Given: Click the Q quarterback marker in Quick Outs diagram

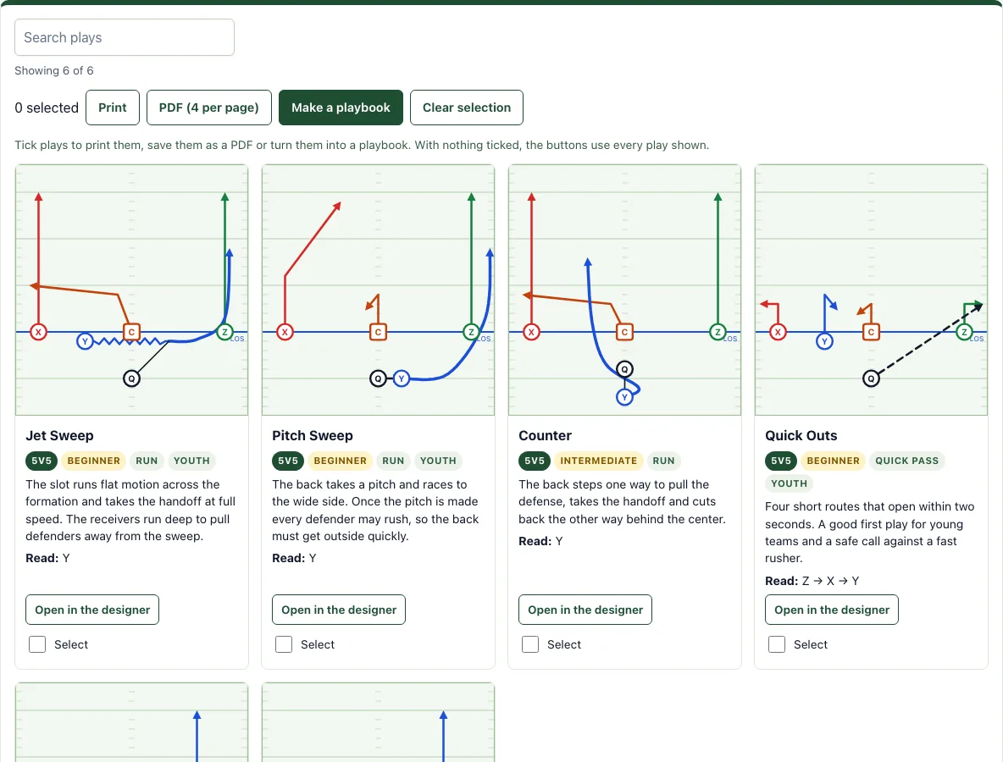Looking at the screenshot, I should (871, 378).
